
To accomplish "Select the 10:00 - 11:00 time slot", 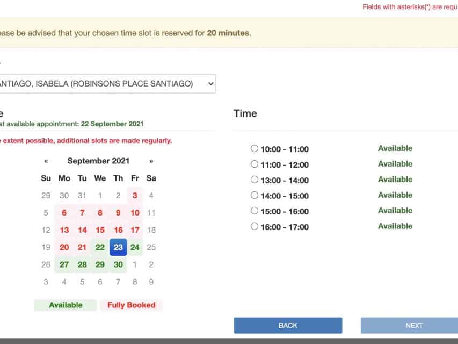I will pyautogui.click(x=255, y=149).
